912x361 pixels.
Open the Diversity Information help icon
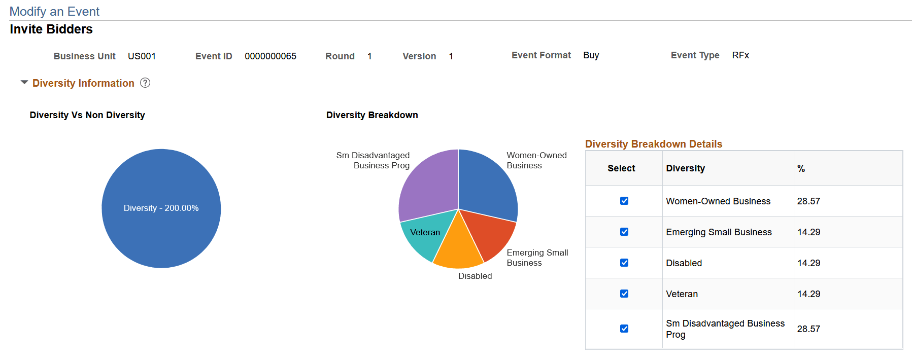[145, 83]
